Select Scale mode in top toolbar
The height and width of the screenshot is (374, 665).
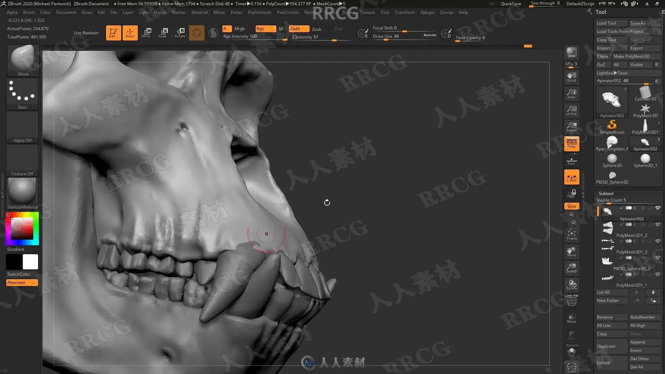coord(162,33)
